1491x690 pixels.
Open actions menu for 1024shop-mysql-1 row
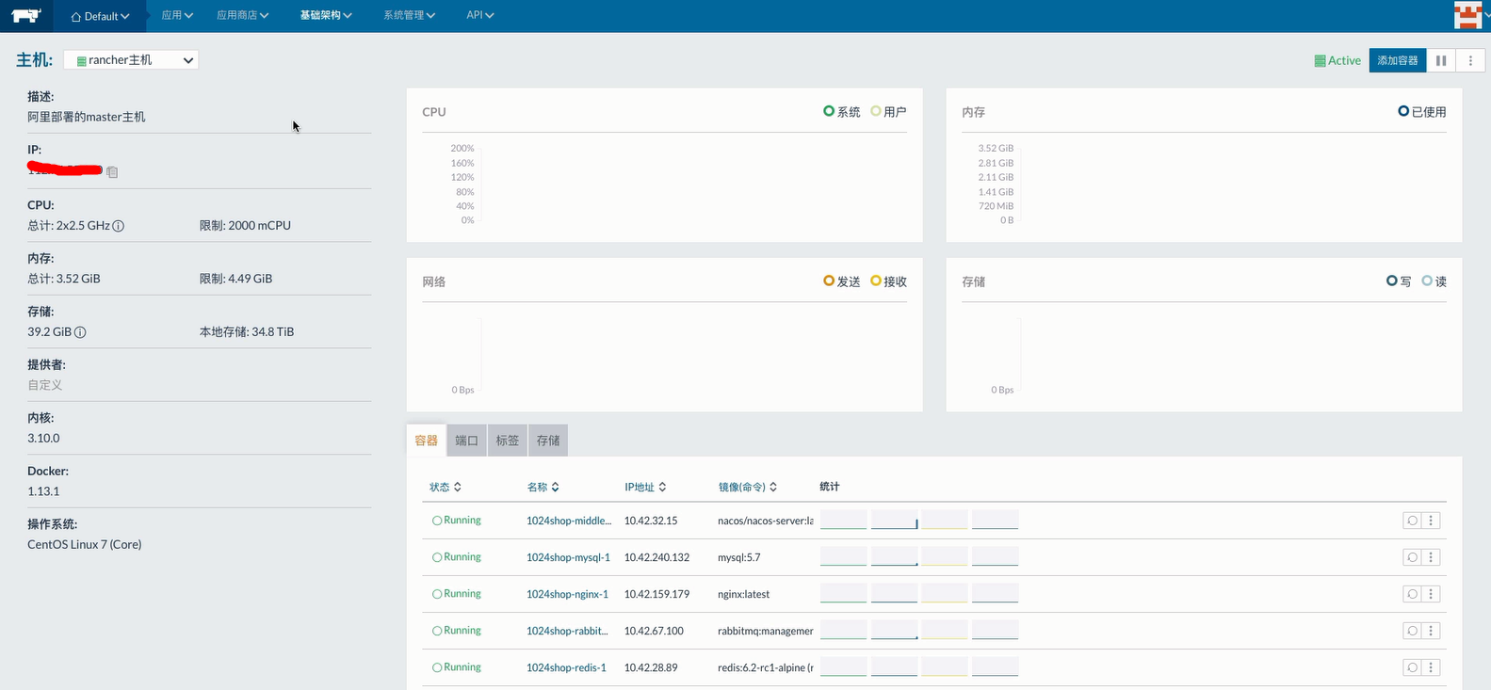tap(1431, 557)
